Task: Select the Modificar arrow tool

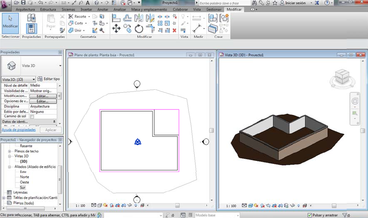Action: tap(10, 24)
